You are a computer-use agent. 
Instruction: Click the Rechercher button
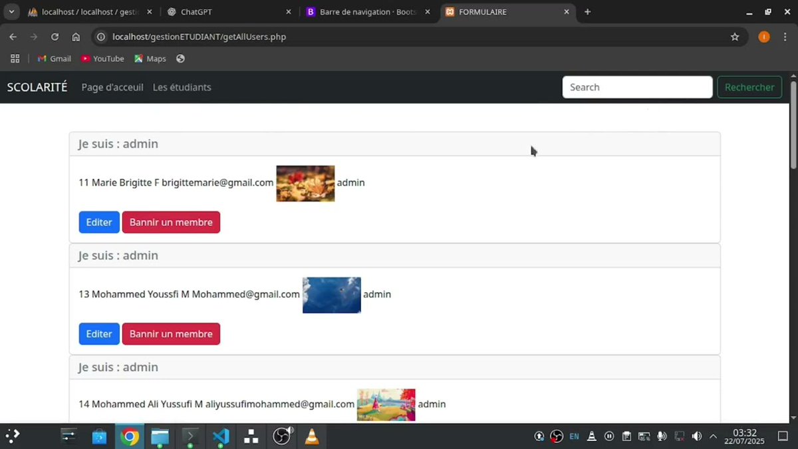749,87
